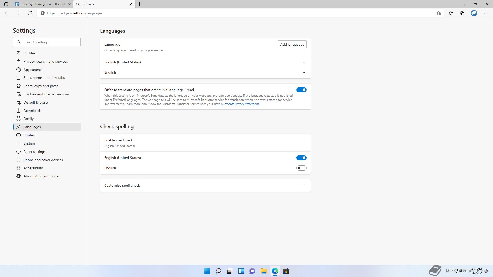The image size is (493, 277).
Task: Close the user-agent tab
Action: tap(69, 4)
